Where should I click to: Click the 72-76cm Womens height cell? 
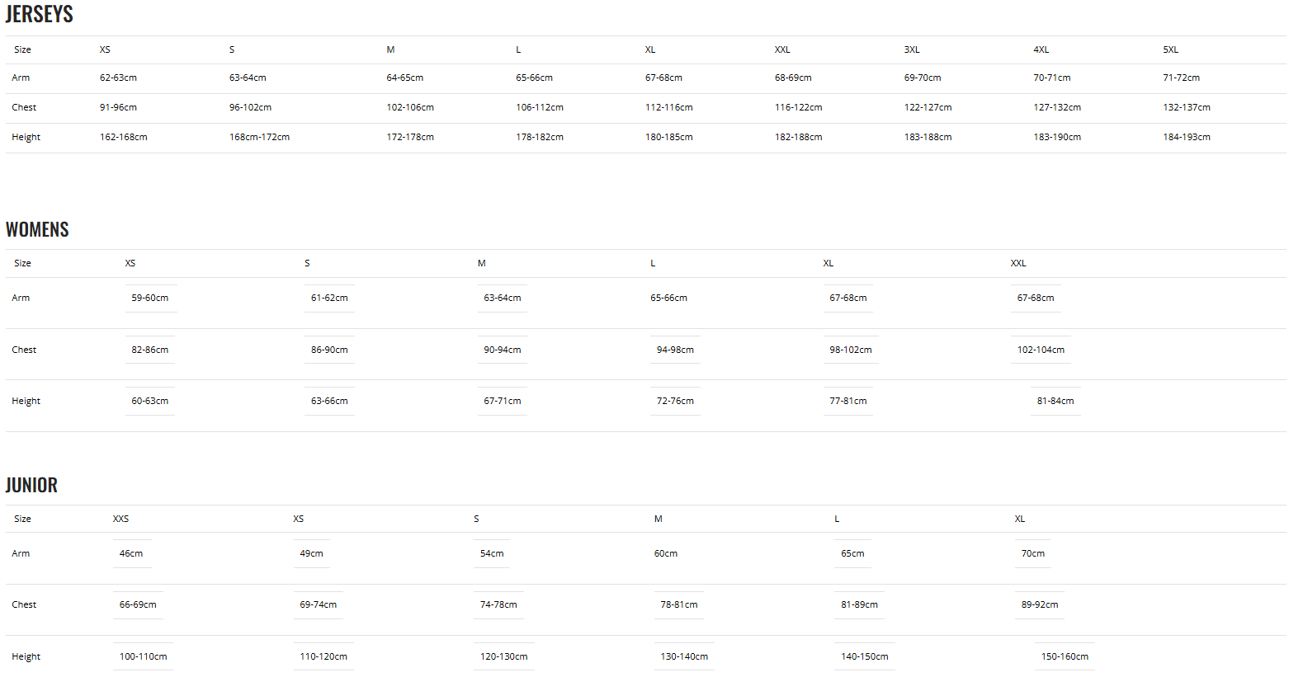coord(674,401)
